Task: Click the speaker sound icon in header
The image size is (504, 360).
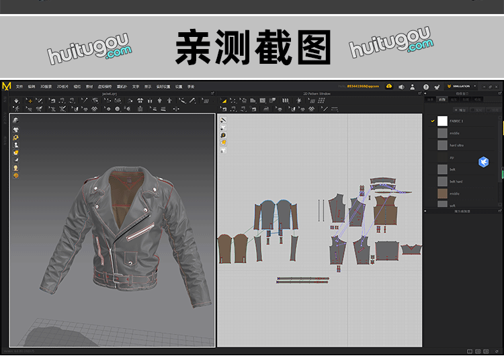Action: point(401,87)
